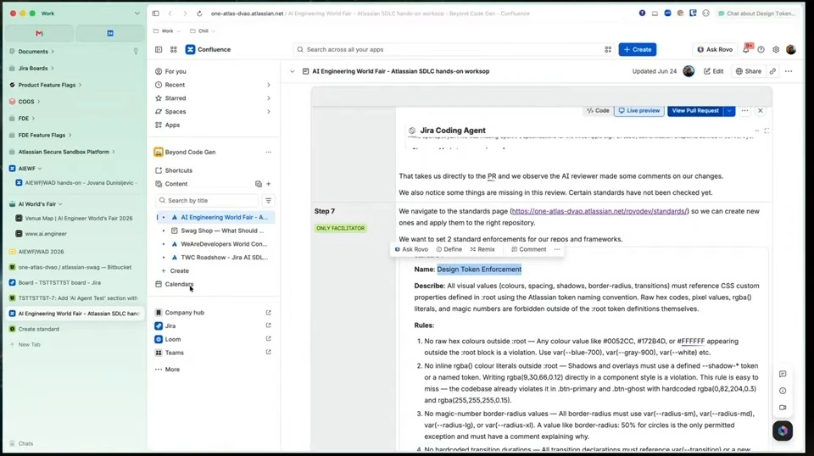Open the Shortcuts item
814x456 pixels.
click(179, 170)
